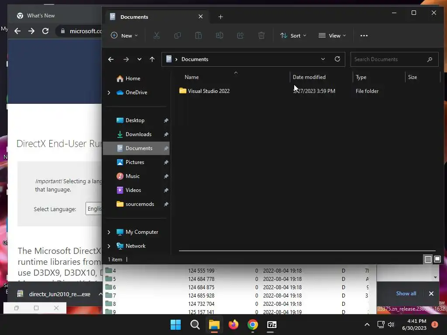Click File Explorer icon on taskbar
Viewport: 447px width, 335px height.
pyautogui.click(x=214, y=325)
